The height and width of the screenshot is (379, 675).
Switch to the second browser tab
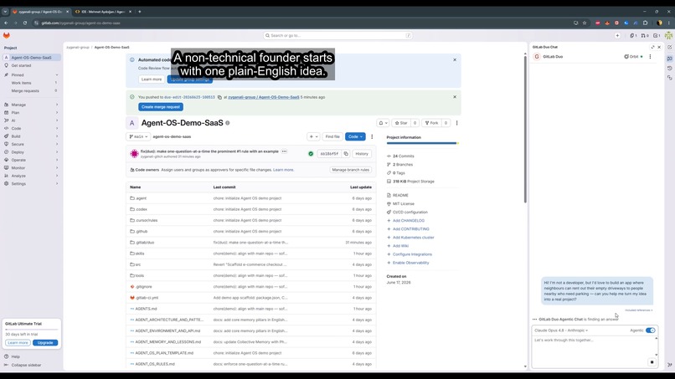pos(103,12)
